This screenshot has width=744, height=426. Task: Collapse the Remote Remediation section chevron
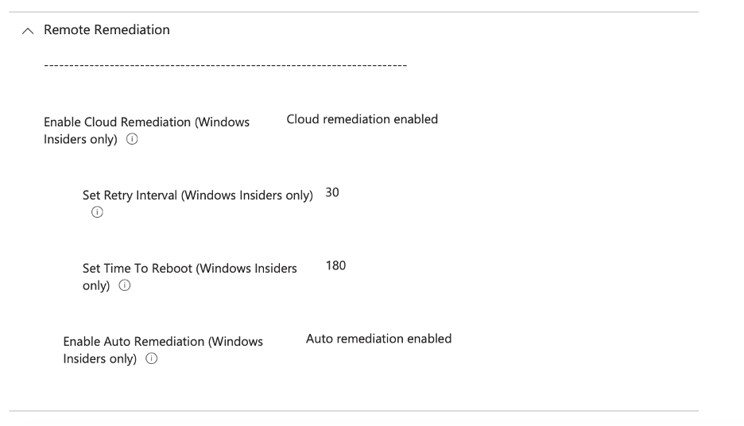pyautogui.click(x=29, y=31)
